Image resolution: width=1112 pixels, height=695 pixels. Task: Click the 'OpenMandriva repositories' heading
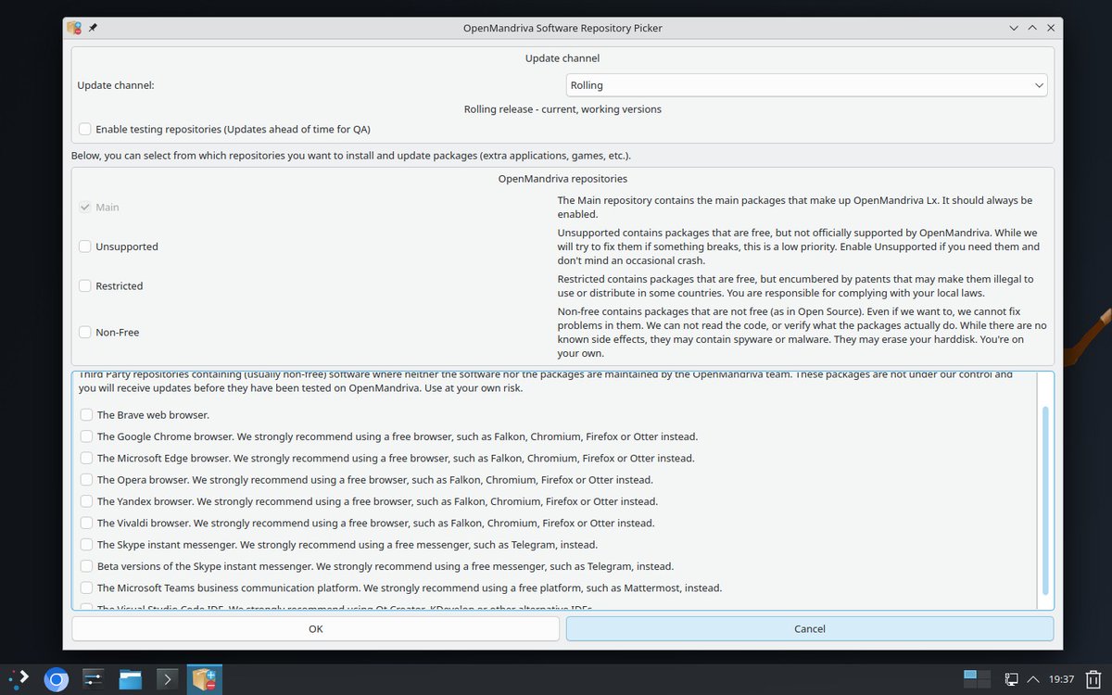click(562, 178)
